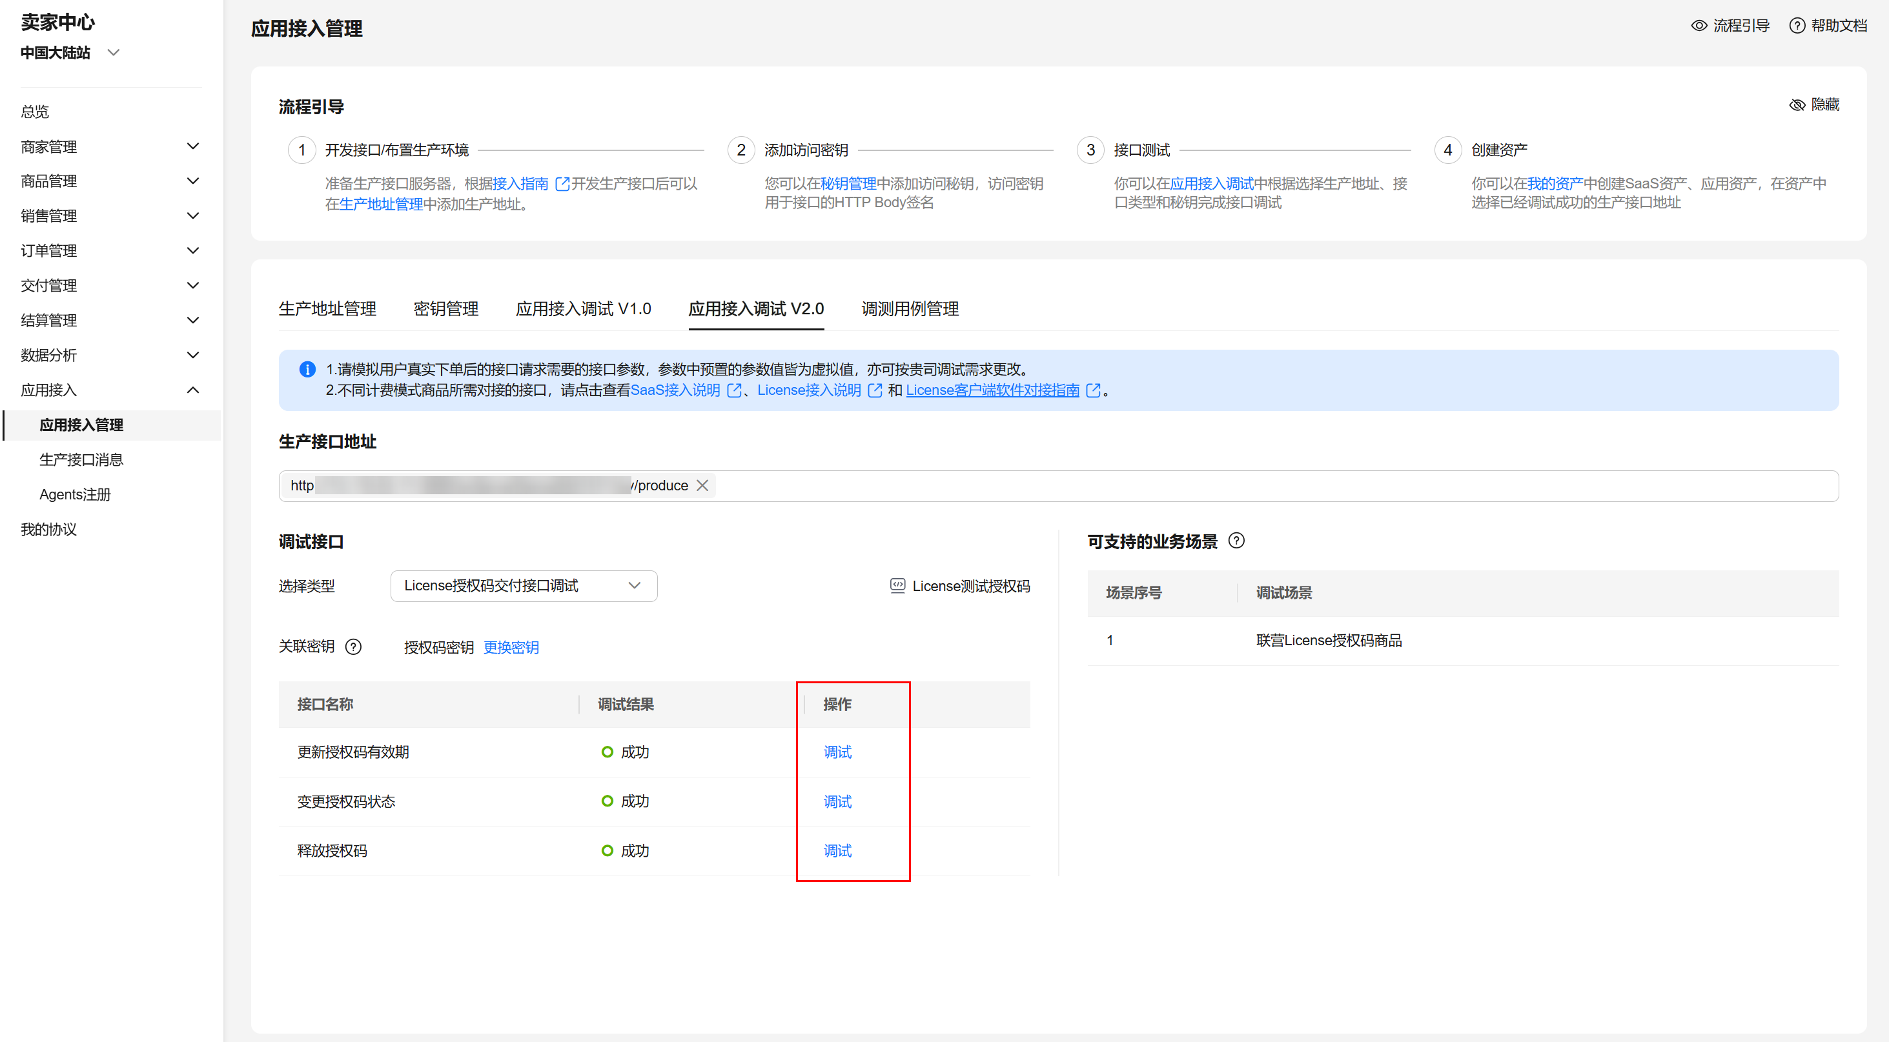The height and width of the screenshot is (1042, 1889).
Task: Click 更换密钥 link
Action: [x=511, y=647]
